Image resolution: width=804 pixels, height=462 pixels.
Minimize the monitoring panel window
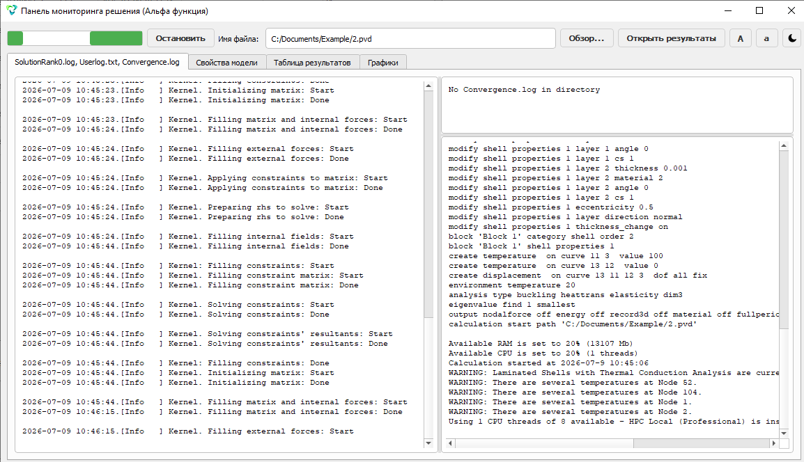pos(728,10)
